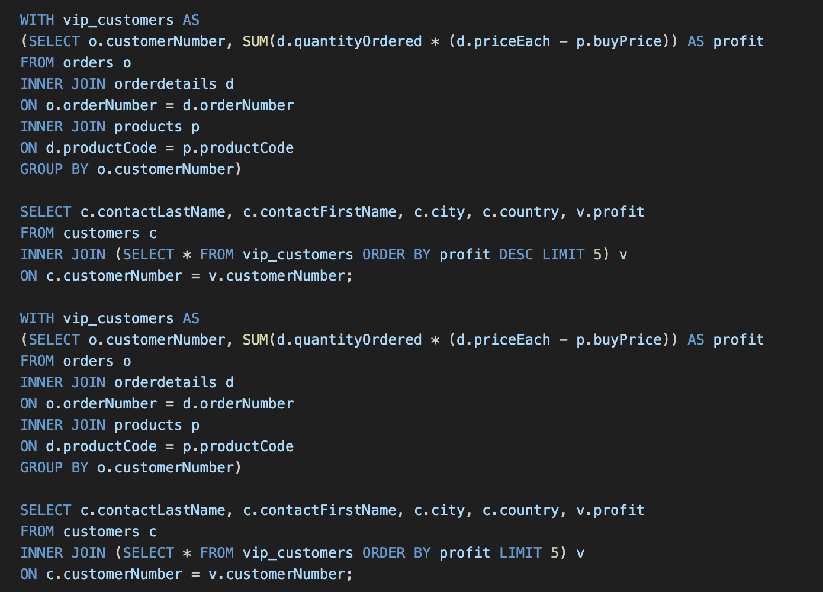Click SUM function in the first query
823x592 pixels.
(x=255, y=41)
